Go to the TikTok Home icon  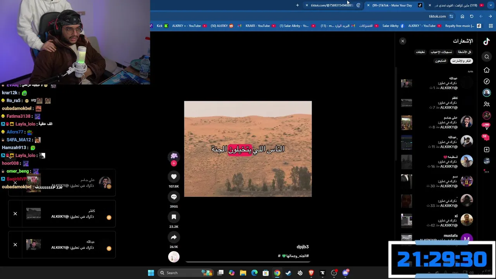(x=487, y=70)
